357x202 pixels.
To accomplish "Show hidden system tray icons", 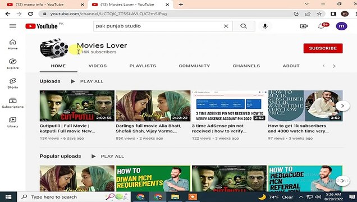I will pos(301,197).
